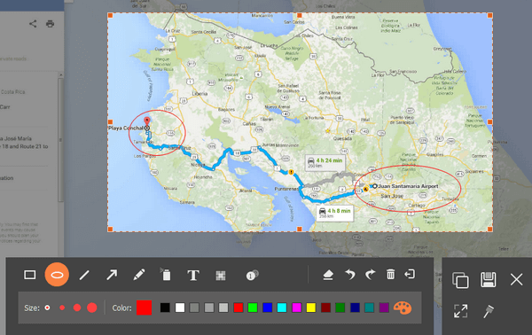The width and height of the screenshot is (532, 335).
Task: Click the Juan Santamaria Airport label
Action: [x=408, y=186]
